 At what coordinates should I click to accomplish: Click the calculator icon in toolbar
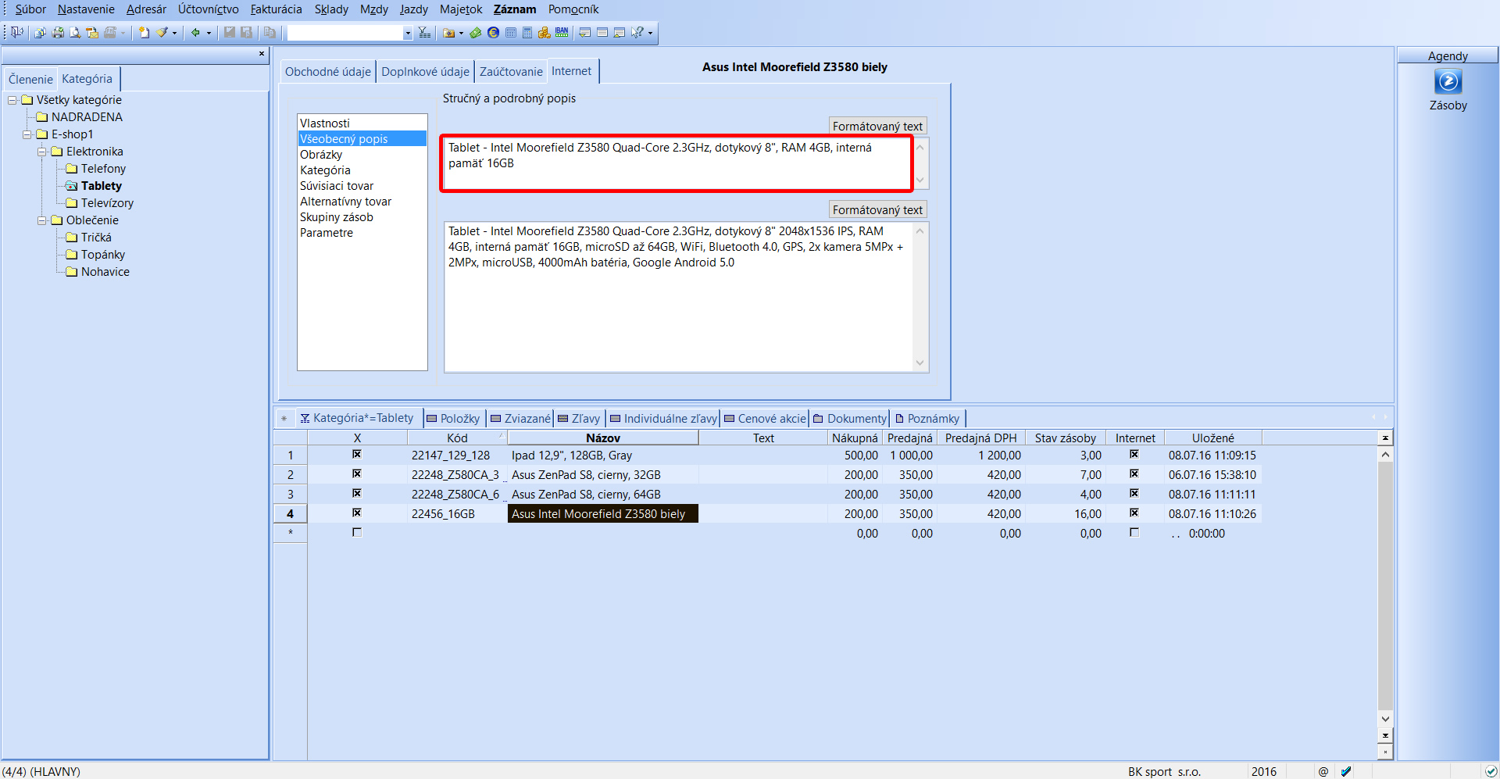[x=527, y=32]
